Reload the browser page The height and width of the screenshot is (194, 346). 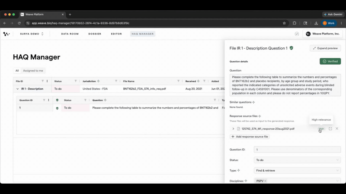pos(19,23)
